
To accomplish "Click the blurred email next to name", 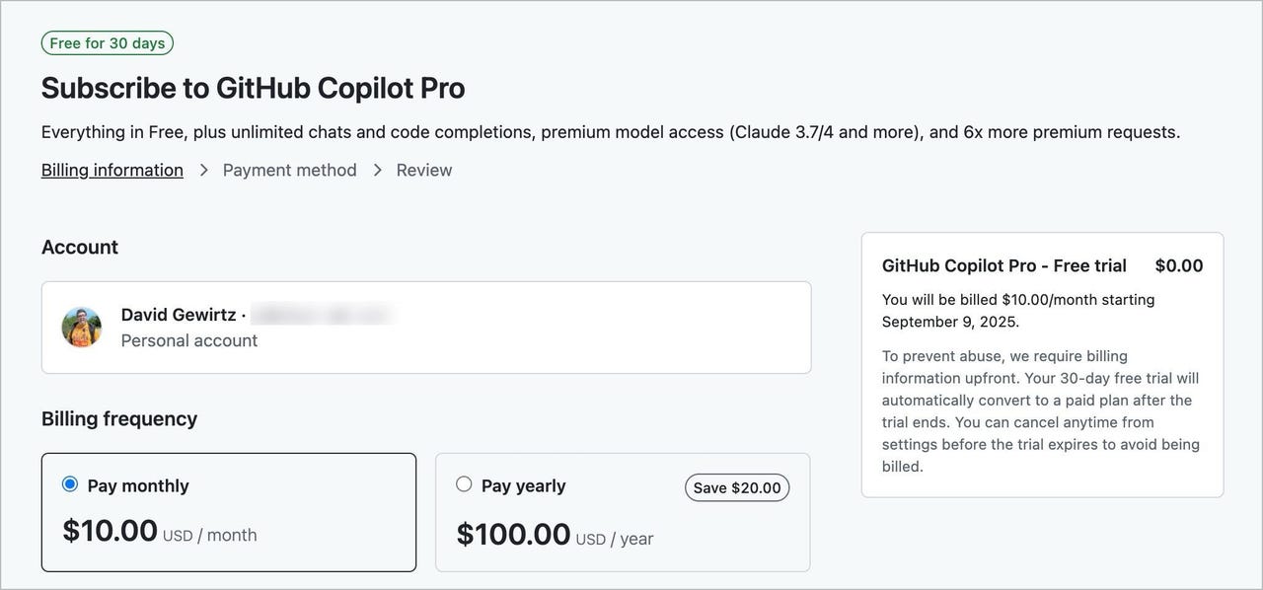I will (x=322, y=315).
